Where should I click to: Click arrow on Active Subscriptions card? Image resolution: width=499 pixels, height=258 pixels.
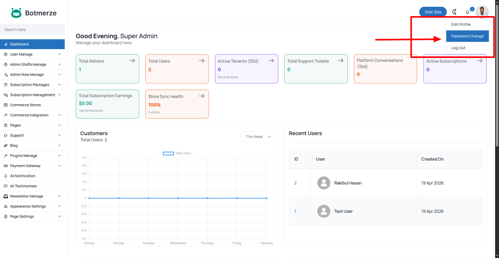(480, 61)
